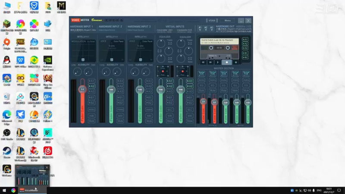The image size is (345, 194).
Task: Open the Windows notification center
Action: coord(339,190)
